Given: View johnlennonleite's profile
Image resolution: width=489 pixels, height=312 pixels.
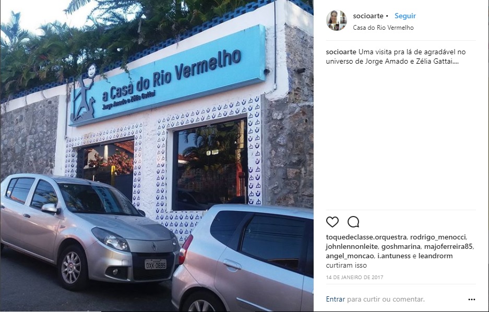Looking at the screenshot, I should (352, 247).
